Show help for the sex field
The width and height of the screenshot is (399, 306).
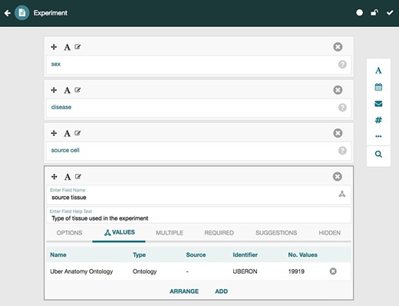click(x=342, y=65)
